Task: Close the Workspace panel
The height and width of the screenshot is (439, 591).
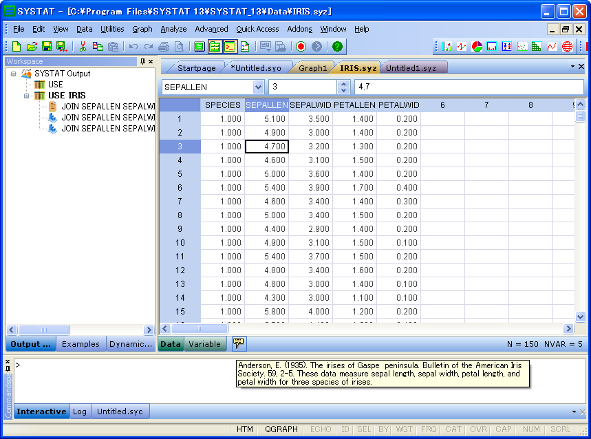Action: 151,61
